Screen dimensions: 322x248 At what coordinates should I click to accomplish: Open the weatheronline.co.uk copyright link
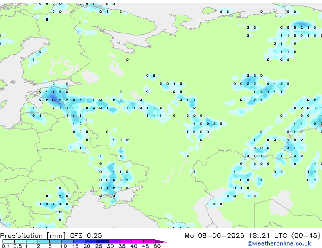coord(279,243)
